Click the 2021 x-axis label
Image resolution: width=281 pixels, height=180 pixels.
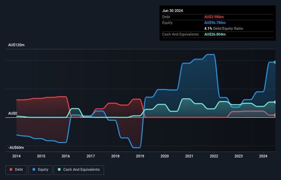click(x=189, y=156)
